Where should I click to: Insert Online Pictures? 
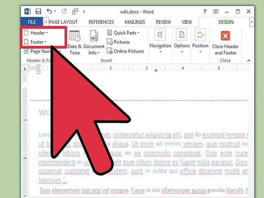(125, 51)
